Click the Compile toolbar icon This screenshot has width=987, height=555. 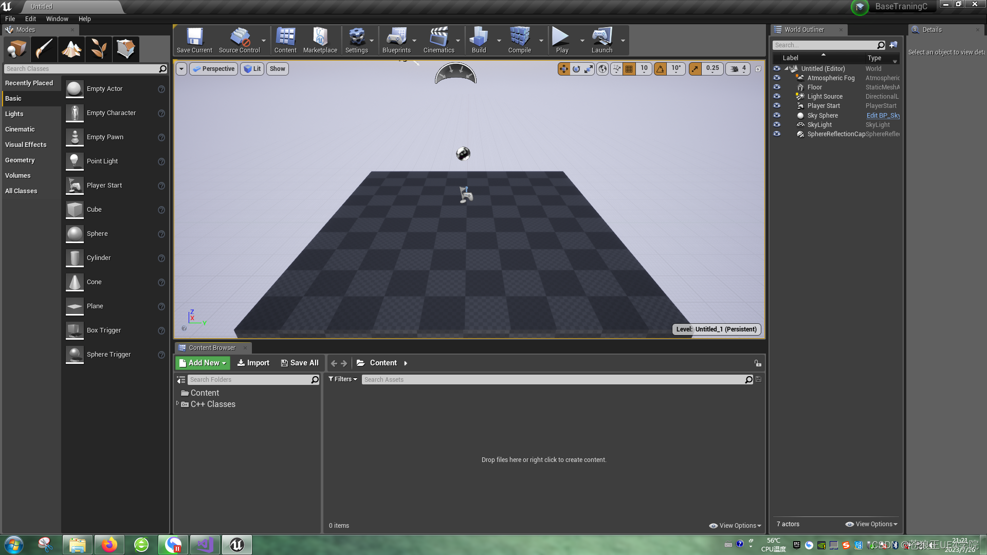tap(519, 40)
